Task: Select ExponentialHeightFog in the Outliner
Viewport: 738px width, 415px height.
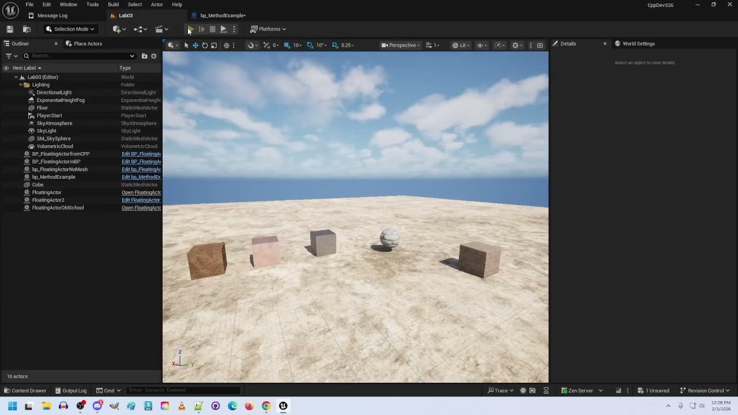Action: [61, 100]
